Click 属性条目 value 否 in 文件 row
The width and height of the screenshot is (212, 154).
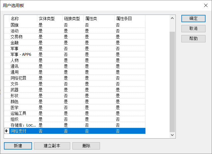118,84
